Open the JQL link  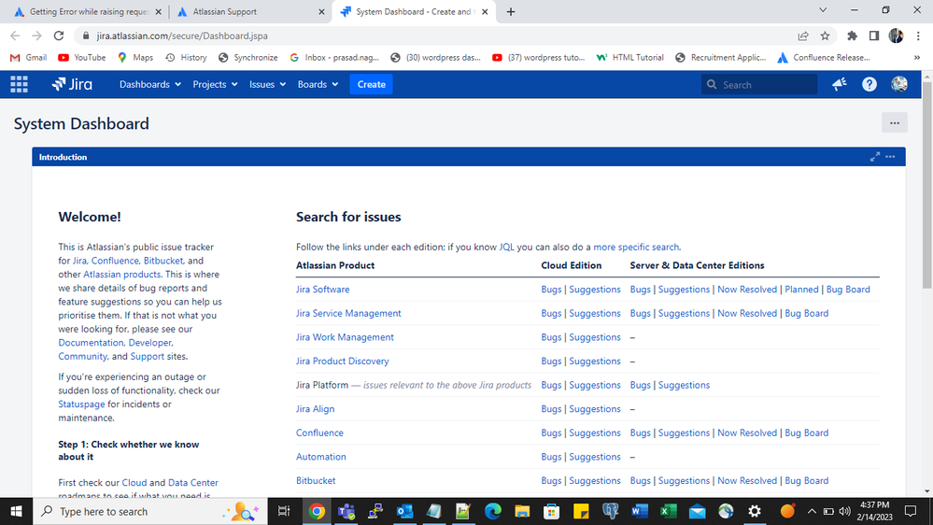click(x=506, y=247)
